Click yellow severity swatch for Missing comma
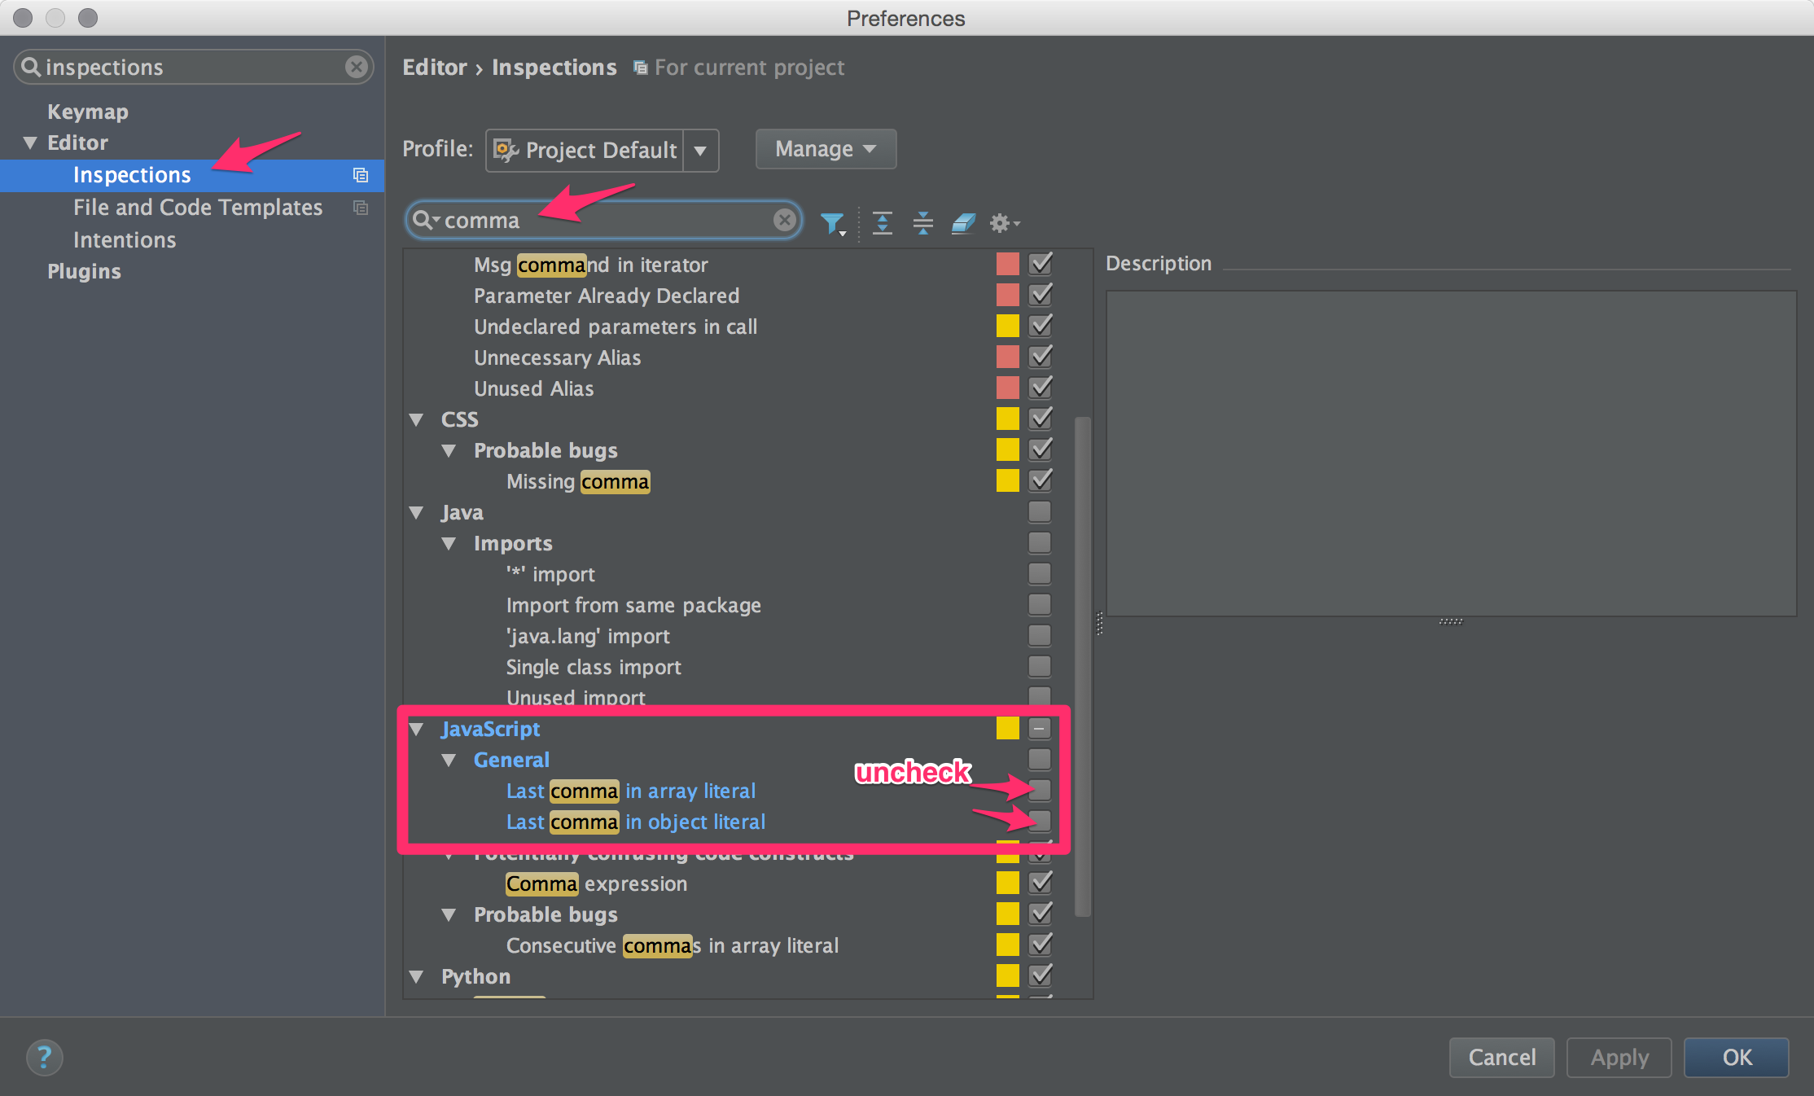Viewport: 1814px width, 1096px height. click(x=1007, y=480)
